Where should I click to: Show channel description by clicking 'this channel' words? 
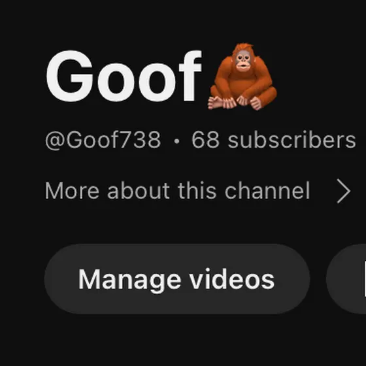[x=244, y=191]
